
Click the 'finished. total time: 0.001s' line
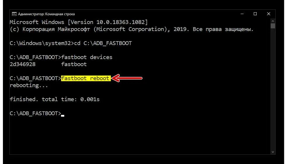click(x=55, y=99)
